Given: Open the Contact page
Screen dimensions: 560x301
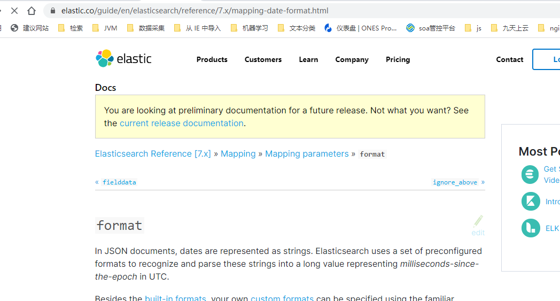Looking at the screenshot, I should tap(510, 59).
